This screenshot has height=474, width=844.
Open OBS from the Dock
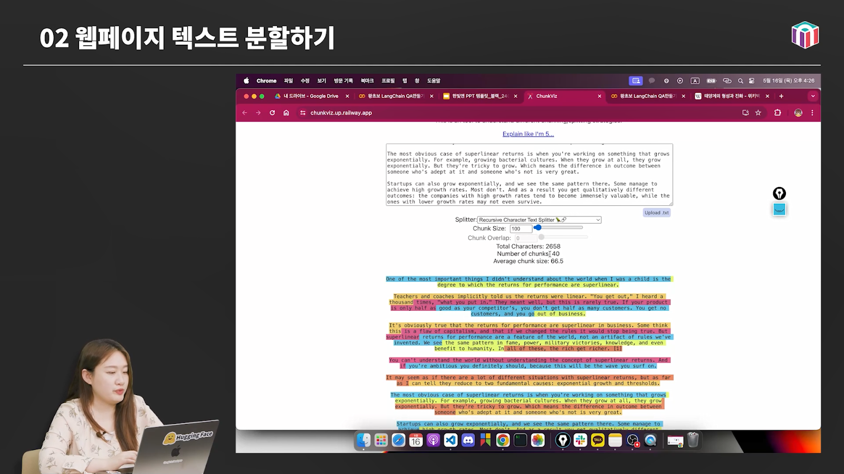(632, 440)
